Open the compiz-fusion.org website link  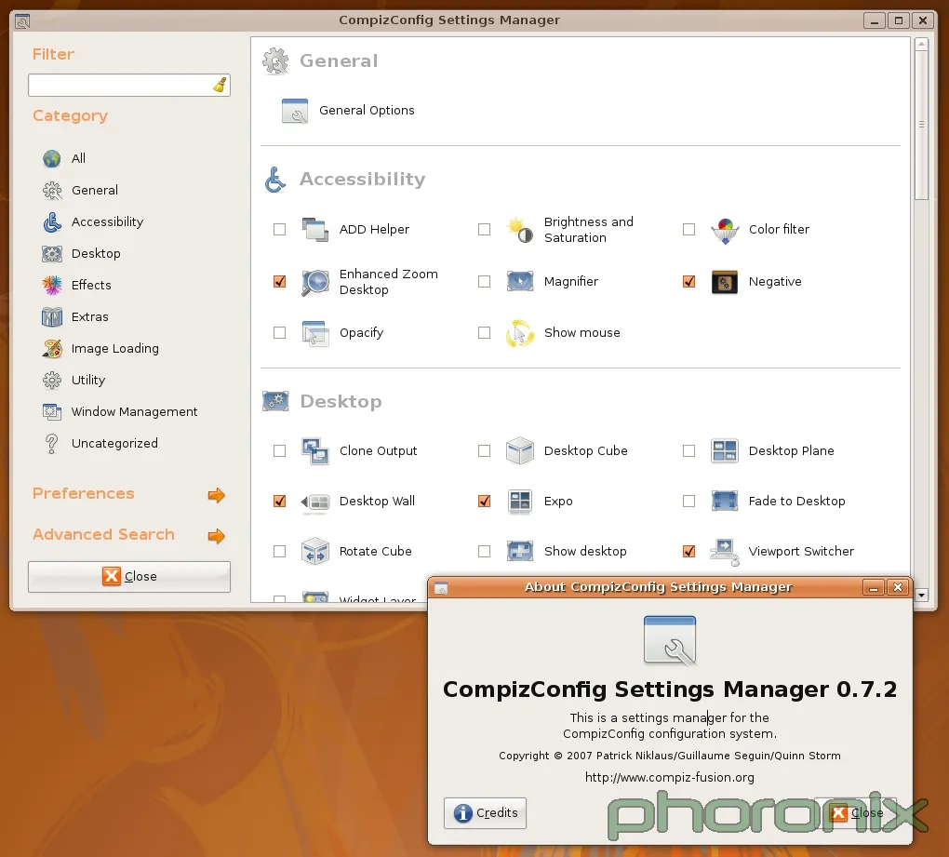tap(669, 777)
